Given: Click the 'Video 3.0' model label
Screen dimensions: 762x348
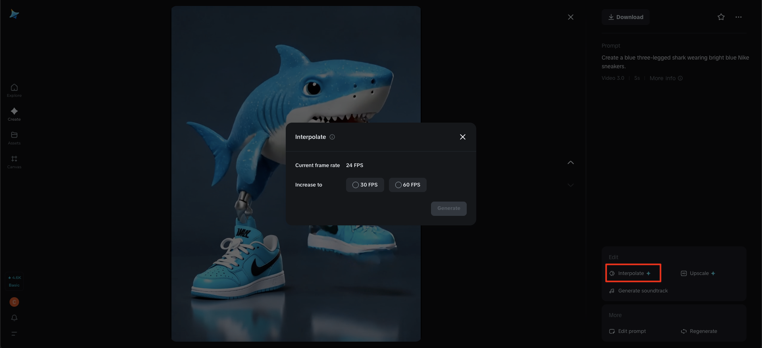Looking at the screenshot, I should tap(613, 78).
